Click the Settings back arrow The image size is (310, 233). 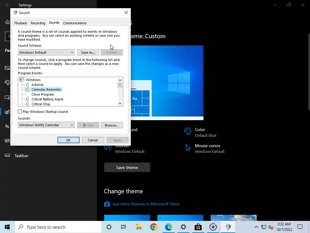[x=7, y=5]
